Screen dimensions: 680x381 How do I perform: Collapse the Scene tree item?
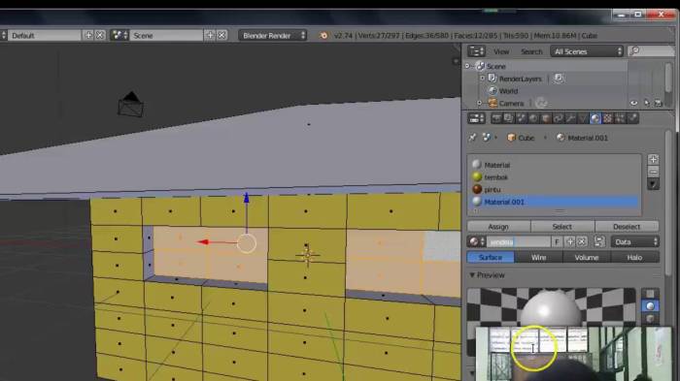pos(467,66)
